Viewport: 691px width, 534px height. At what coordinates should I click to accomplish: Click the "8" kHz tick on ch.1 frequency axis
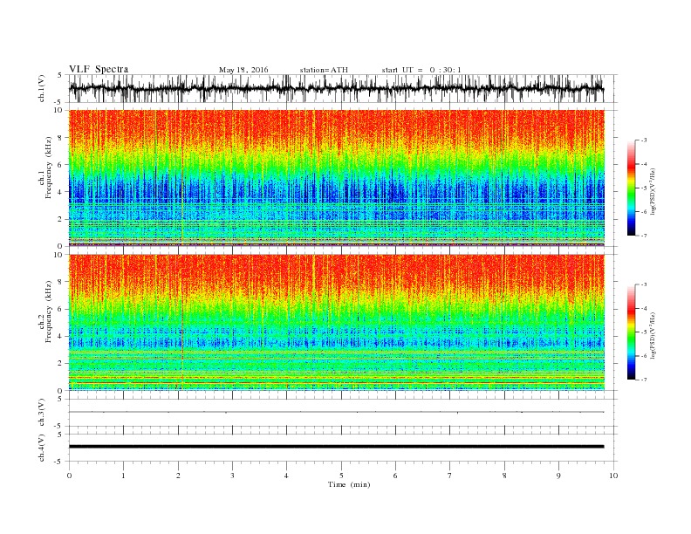61,138
